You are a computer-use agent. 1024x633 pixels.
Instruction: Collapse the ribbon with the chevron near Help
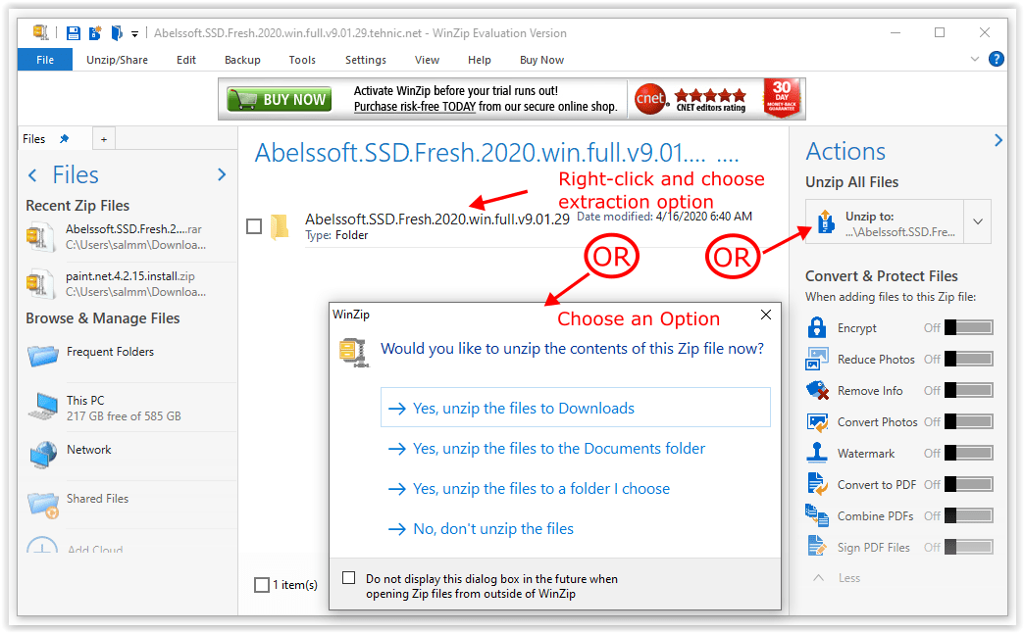click(x=974, y=60)
